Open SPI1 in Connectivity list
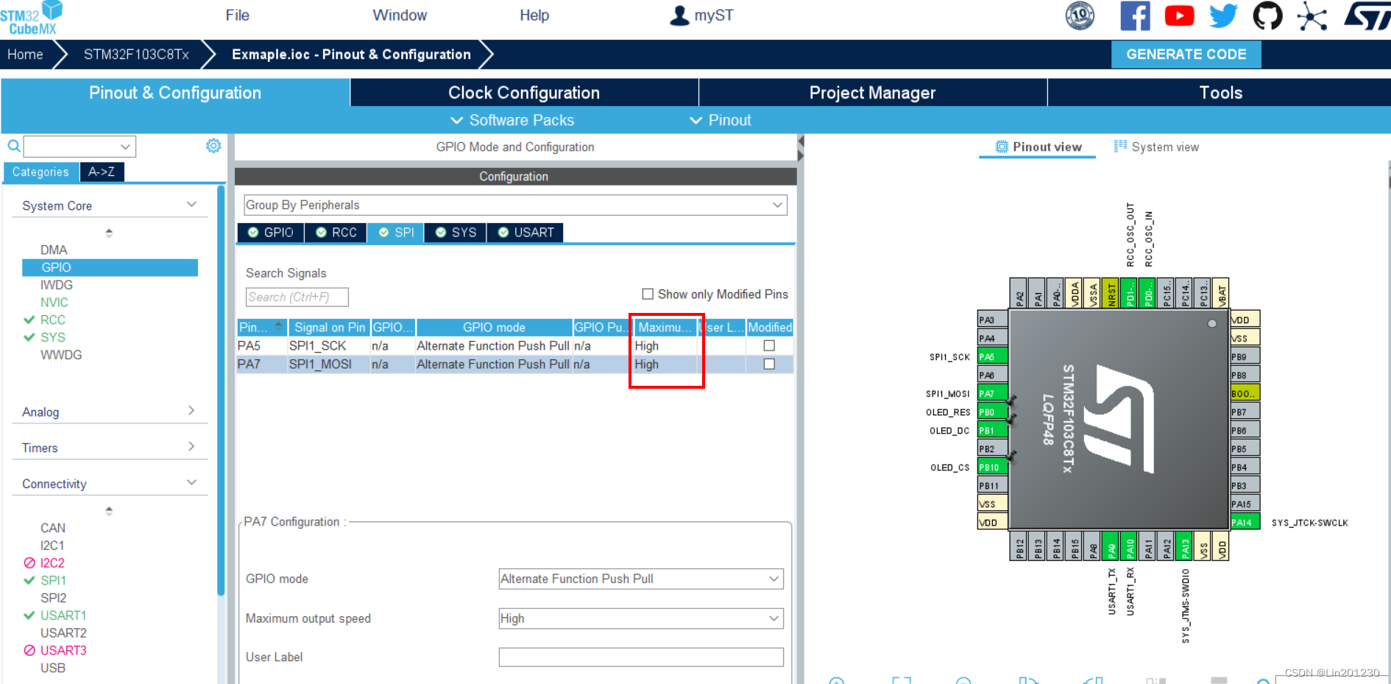Viewport: 1391px width, 684px height. [x=53, y=580]
